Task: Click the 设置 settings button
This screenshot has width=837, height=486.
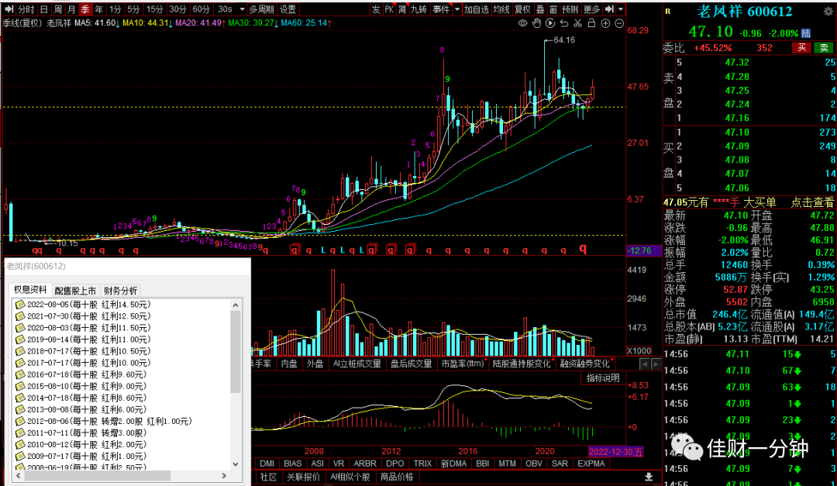Action: (288, 9)
